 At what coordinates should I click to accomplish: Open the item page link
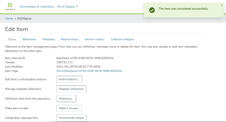(x=89, y=71)
